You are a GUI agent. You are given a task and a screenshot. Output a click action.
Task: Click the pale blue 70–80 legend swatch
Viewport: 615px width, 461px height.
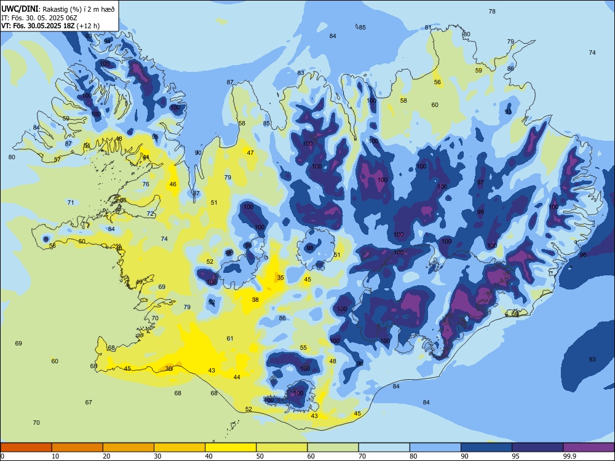point(384,447)
